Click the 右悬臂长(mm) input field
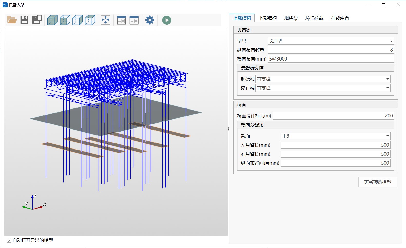This screenshot has width=406, height=248. point(335,154)
